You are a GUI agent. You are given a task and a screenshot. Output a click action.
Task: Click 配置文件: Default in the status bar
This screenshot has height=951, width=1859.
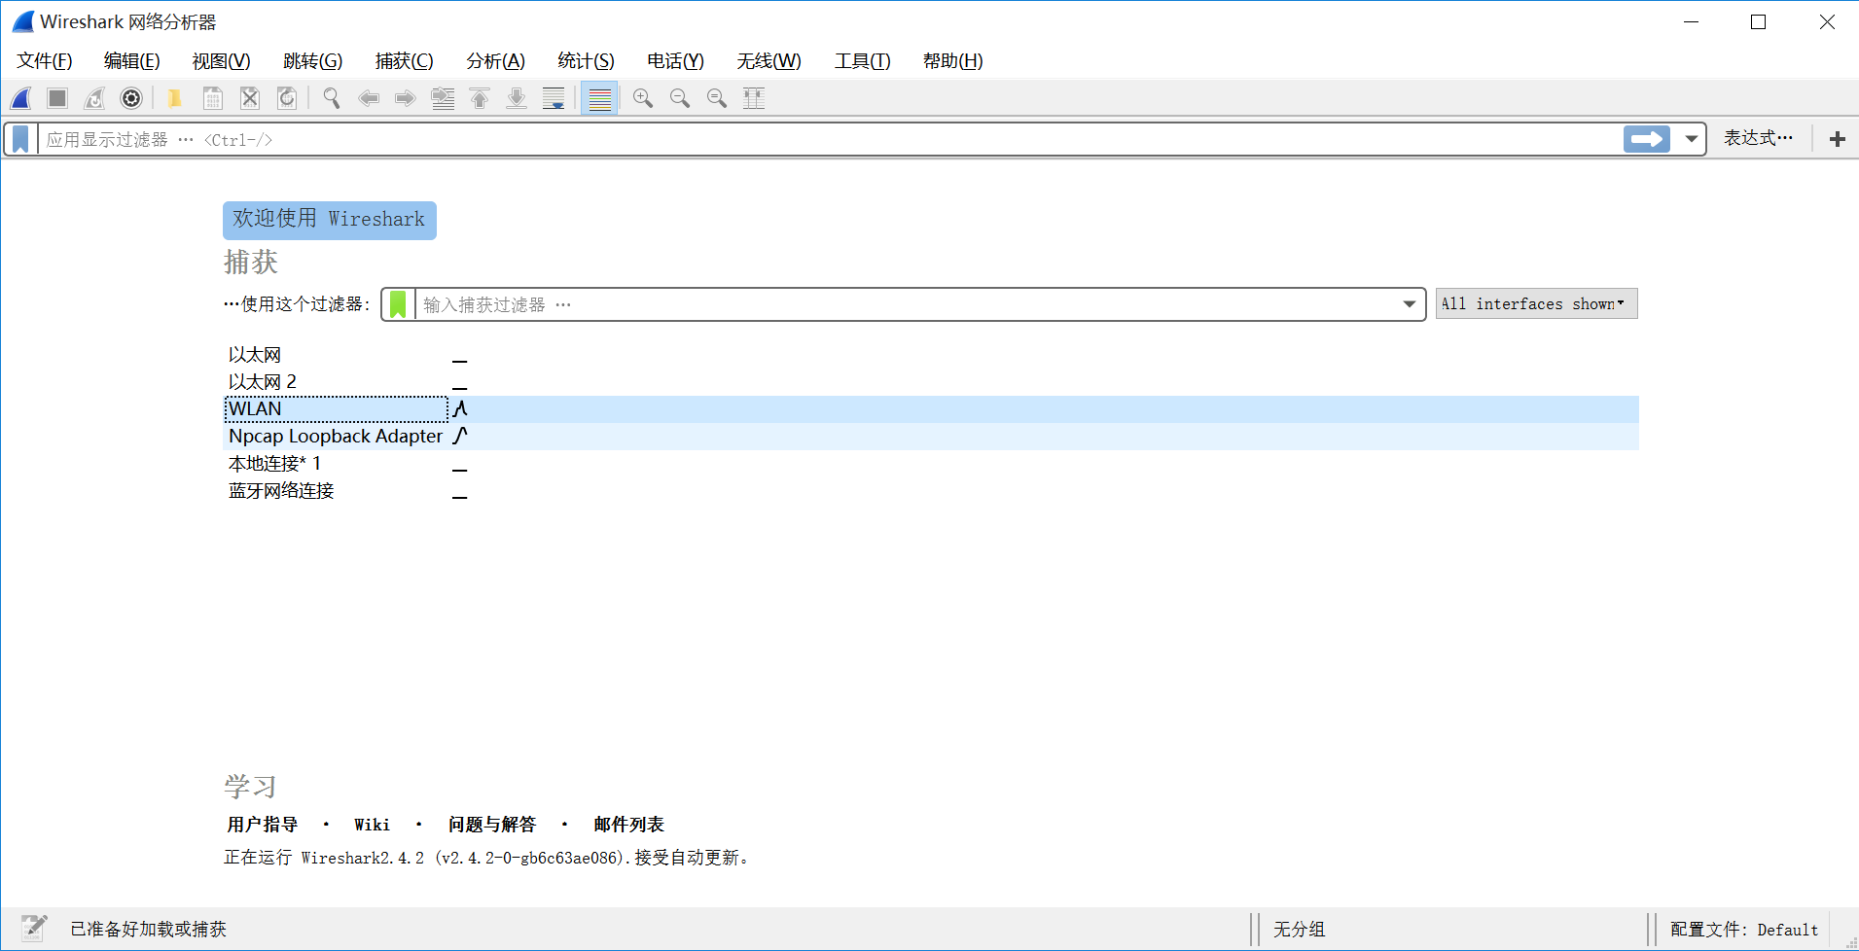pos(1744,930)
